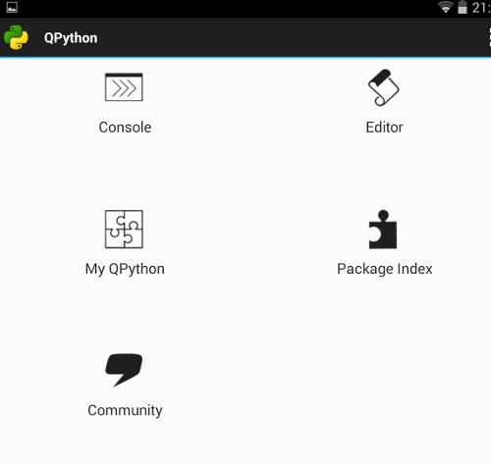Image resolution: width=491 pixels, height=465 pixels.
Task: Click the QPython snake logo
Action: 16,37
